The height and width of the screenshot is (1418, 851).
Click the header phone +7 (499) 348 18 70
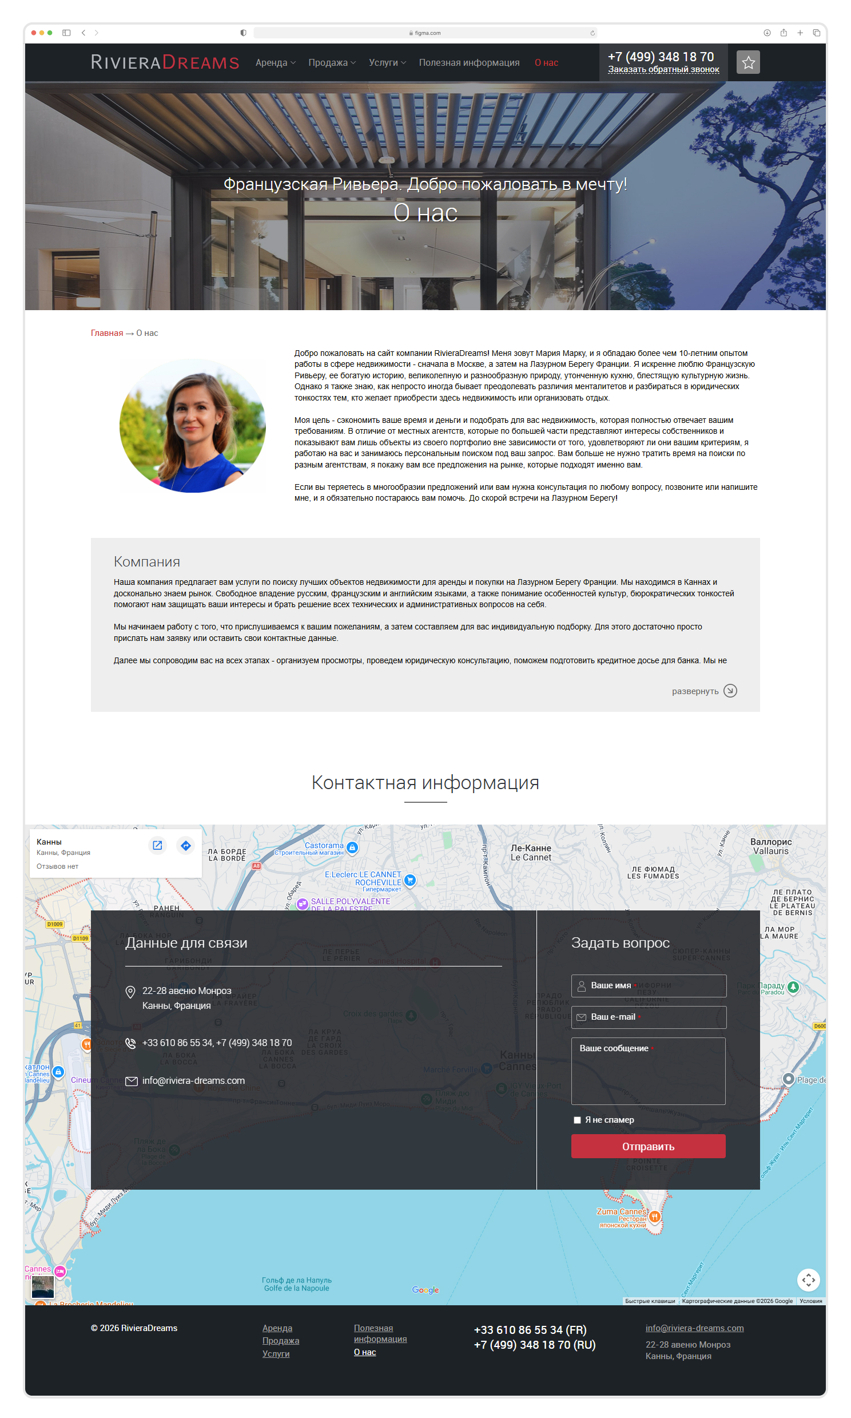coord(661,57)
